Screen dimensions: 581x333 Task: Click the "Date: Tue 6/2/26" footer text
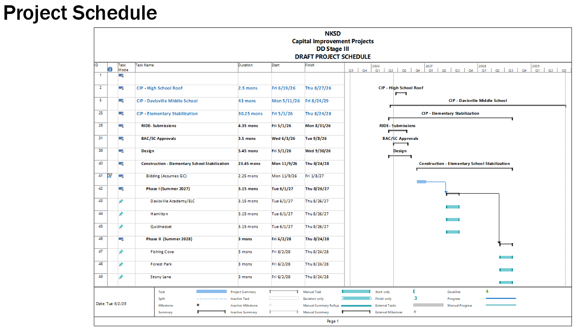111,304
